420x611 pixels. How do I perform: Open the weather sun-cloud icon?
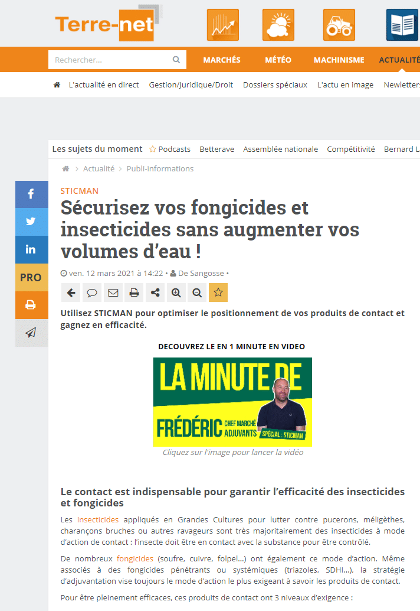point(278,25)
